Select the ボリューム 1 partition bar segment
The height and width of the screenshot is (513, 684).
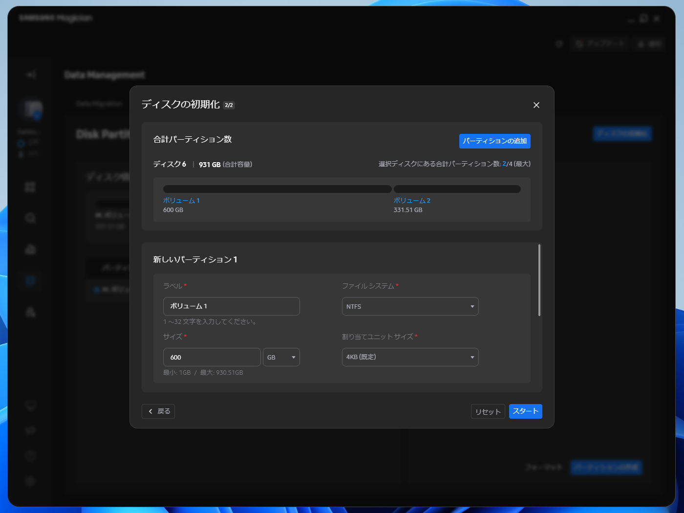point(278,189)
